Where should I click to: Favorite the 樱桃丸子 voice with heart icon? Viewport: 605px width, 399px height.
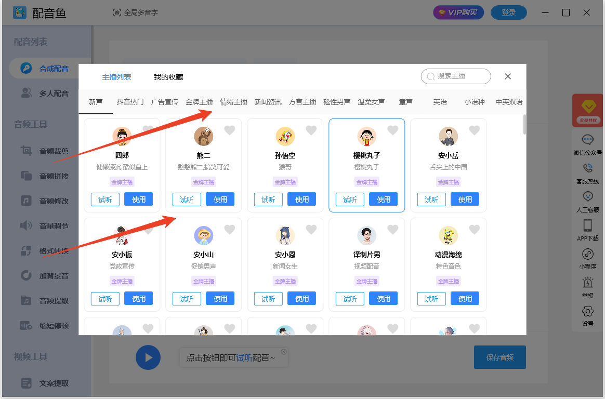[x=393, y=130]
